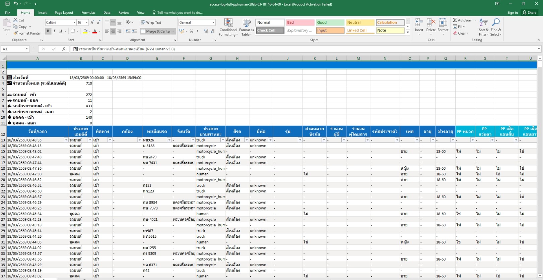This screenshot has height=280, width=543.
Task: Open the Page Layout tab
Action: pyautogui.click(x=64, y=13)
